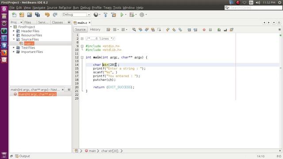Click the grey globe toolbar icon
283x159 pixels.
coord(96,15)
